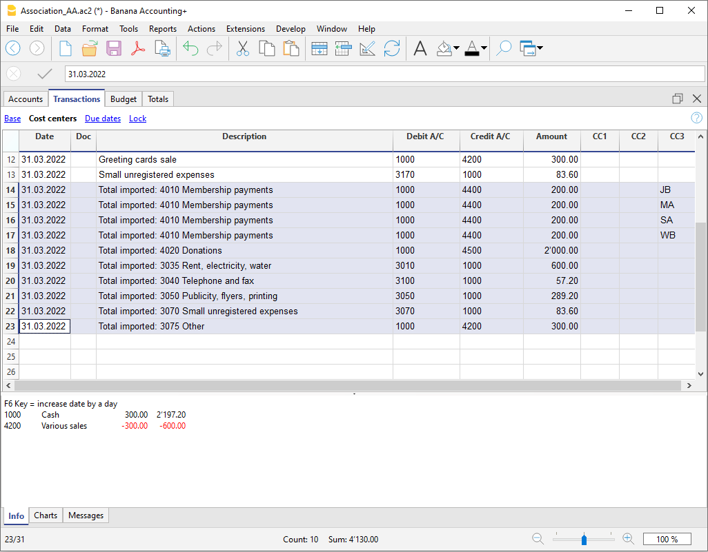Viewport: 708px width, 552px height.
Task: Click the Print preview icon
Action: [162, 48]
